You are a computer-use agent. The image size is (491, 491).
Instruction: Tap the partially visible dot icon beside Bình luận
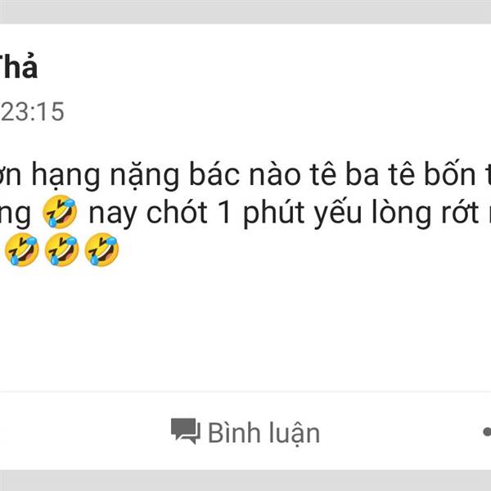point(487,432)
